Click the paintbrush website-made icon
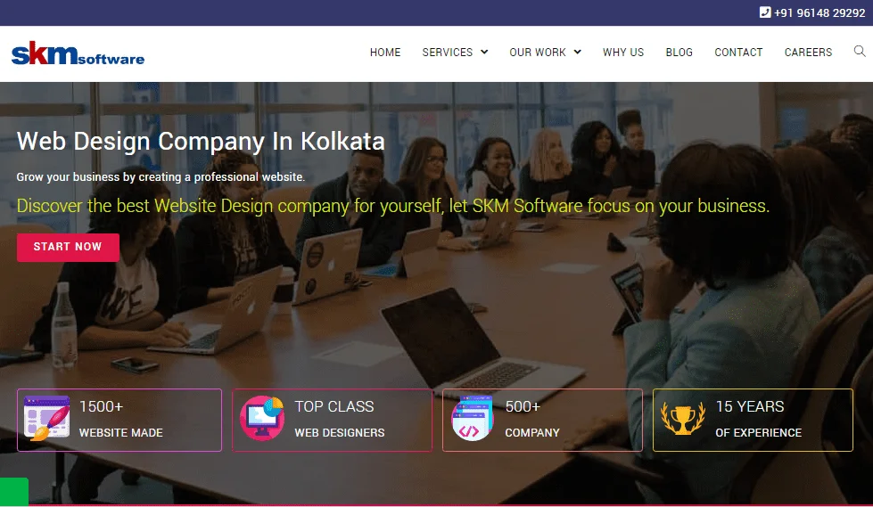This screenshot has width=873, height=507. click(x=47, y=419)
